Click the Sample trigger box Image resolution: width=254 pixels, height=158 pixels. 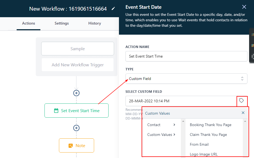77,49
